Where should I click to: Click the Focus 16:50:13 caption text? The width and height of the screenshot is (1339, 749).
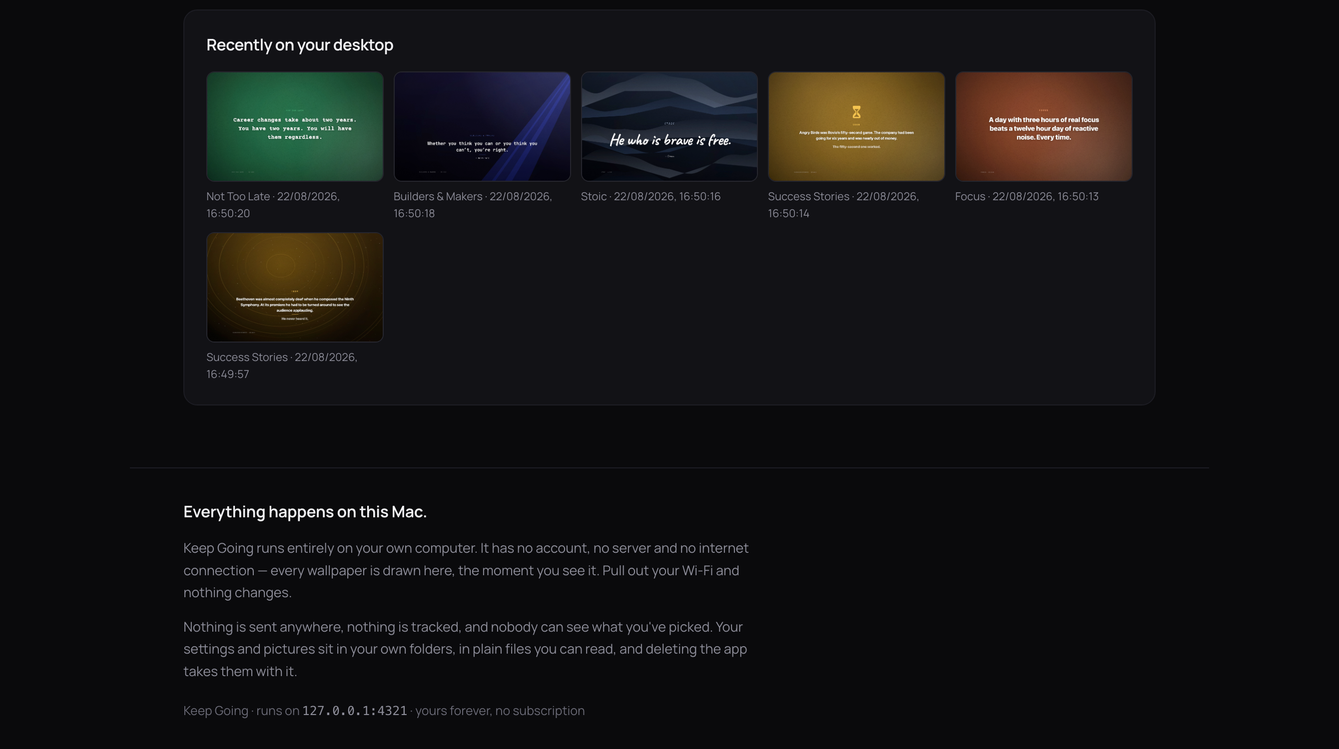1027,196
